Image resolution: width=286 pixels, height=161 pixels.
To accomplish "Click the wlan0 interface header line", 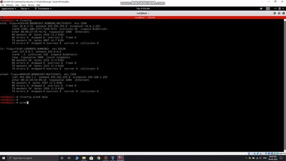I will click(38, 74).
